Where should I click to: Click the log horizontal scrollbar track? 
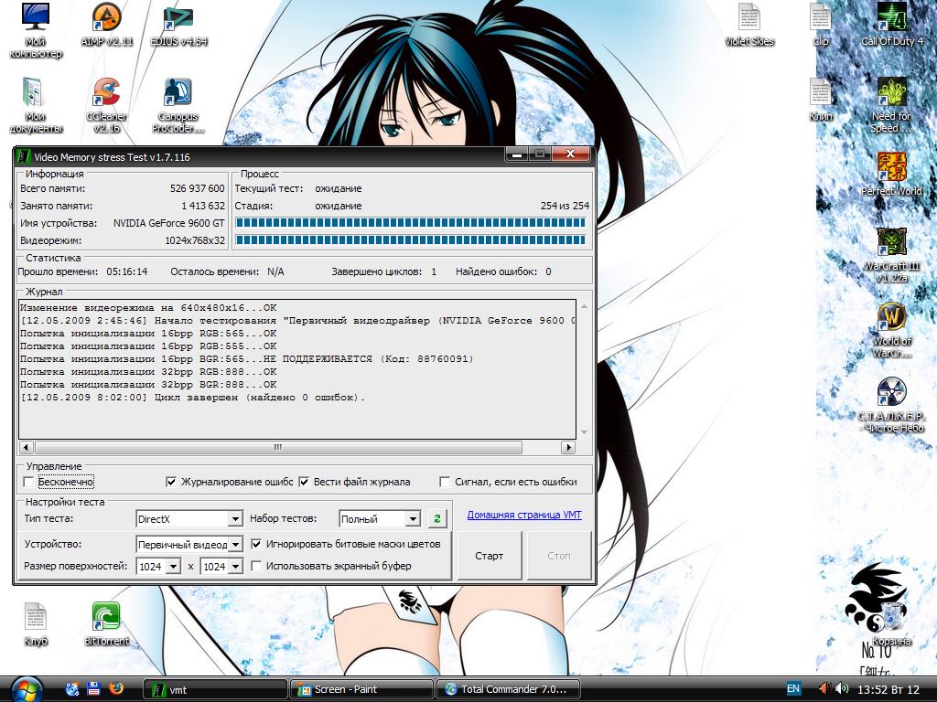(x=540, y=448)
